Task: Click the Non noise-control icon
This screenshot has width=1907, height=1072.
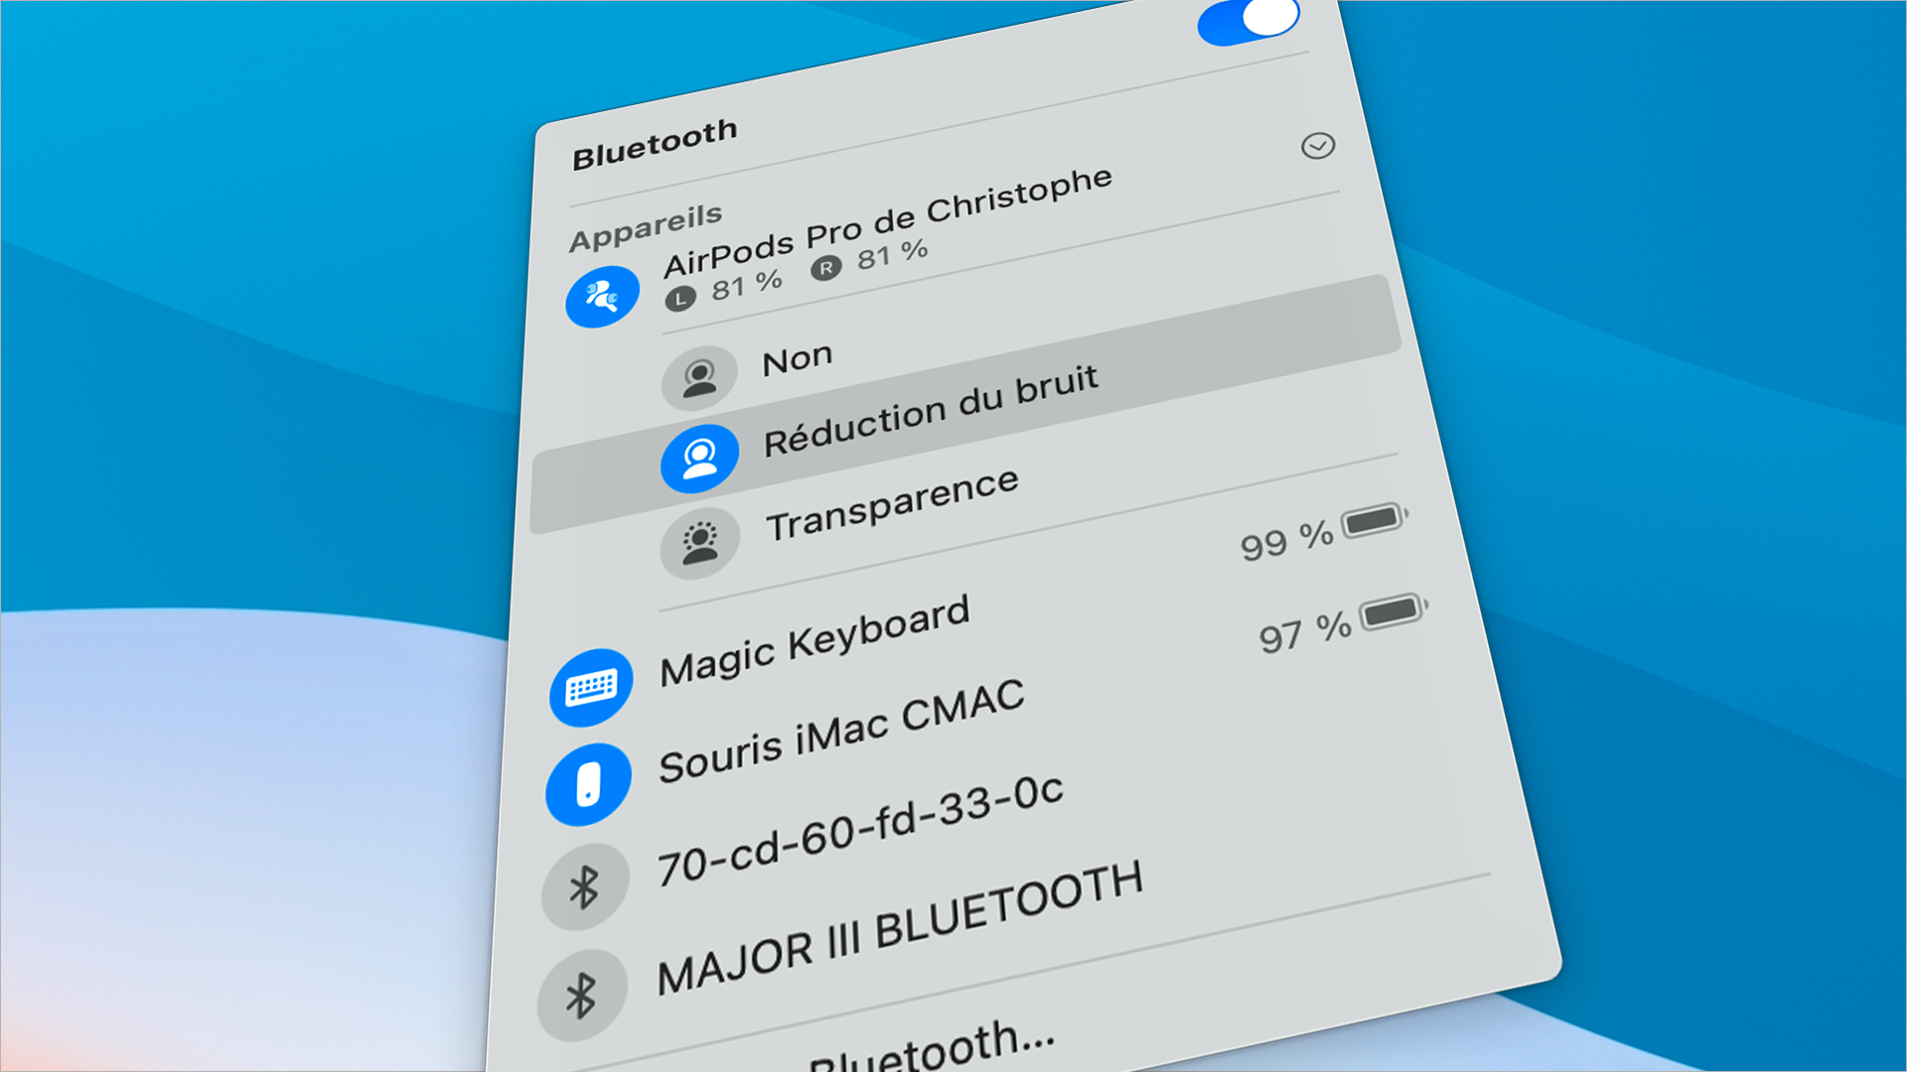Action: click(699, 377)
